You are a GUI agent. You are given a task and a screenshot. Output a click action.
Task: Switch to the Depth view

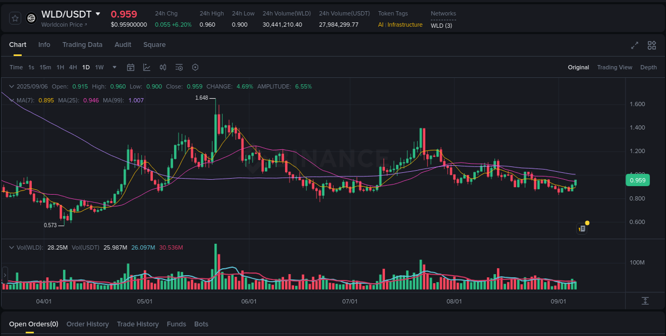[648, 67]
